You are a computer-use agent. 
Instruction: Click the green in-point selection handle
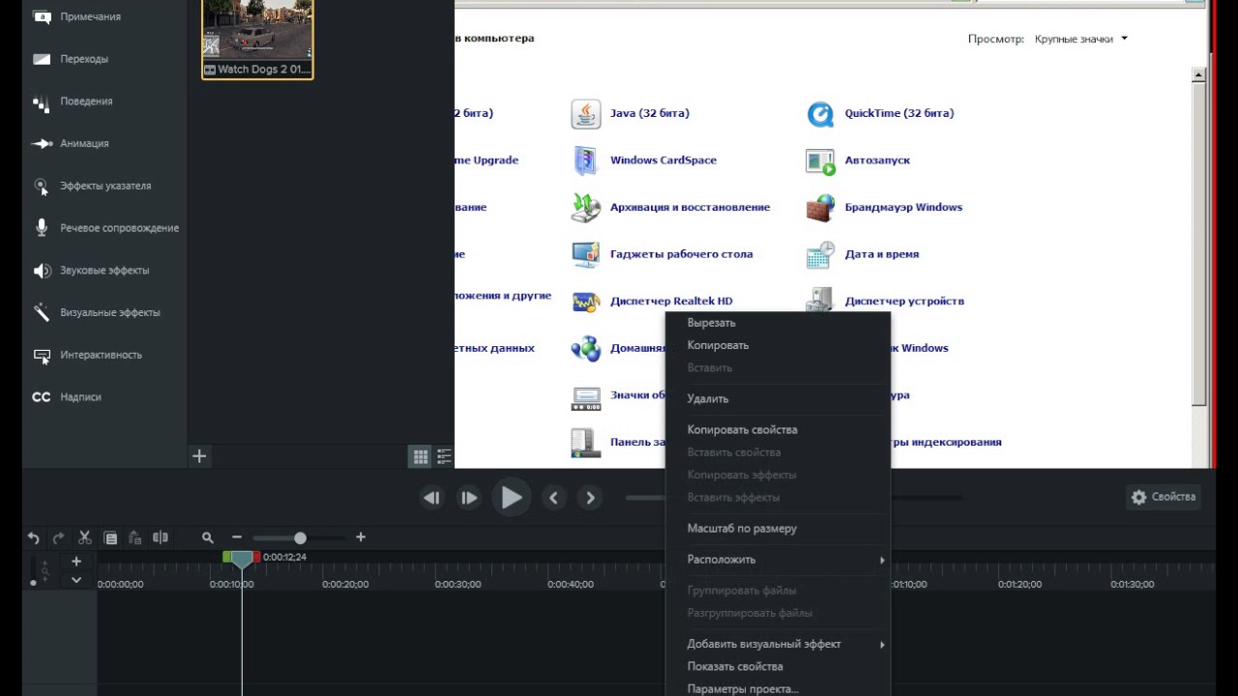point(227,557)
